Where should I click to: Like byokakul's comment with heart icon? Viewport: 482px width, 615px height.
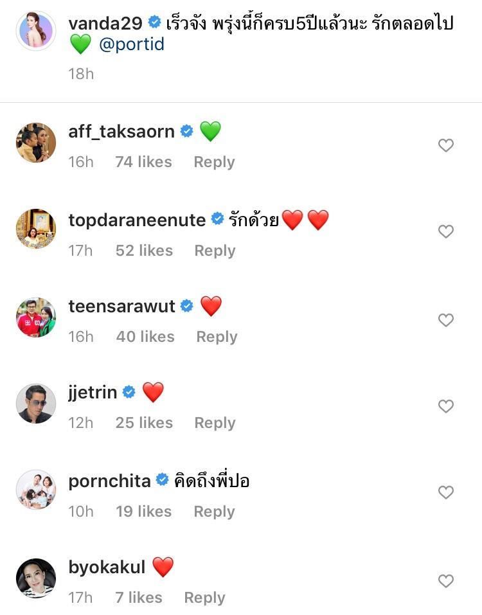coord(445,582)
